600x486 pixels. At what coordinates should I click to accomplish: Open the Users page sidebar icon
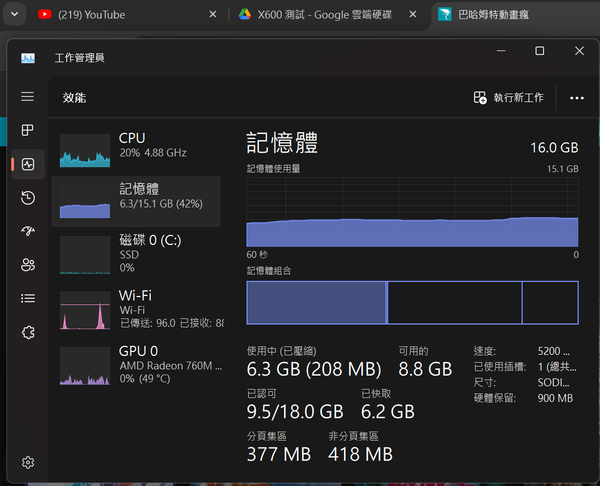click(27, 265)
